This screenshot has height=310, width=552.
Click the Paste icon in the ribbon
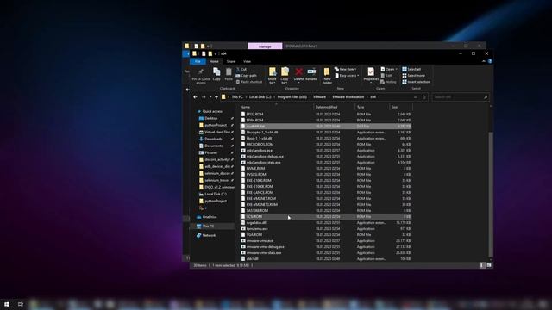229,72
